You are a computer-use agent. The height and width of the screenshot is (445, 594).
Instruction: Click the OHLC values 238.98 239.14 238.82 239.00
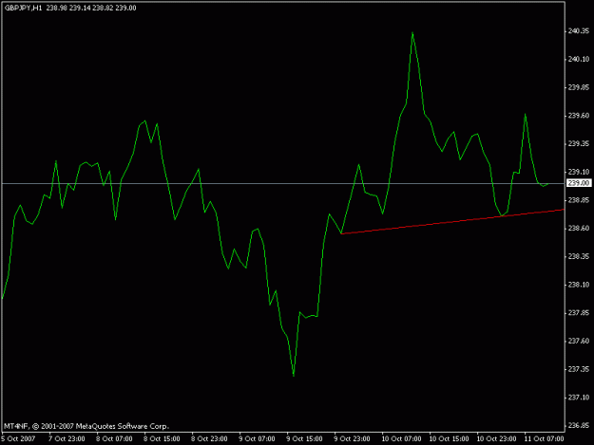click(91, 8)
